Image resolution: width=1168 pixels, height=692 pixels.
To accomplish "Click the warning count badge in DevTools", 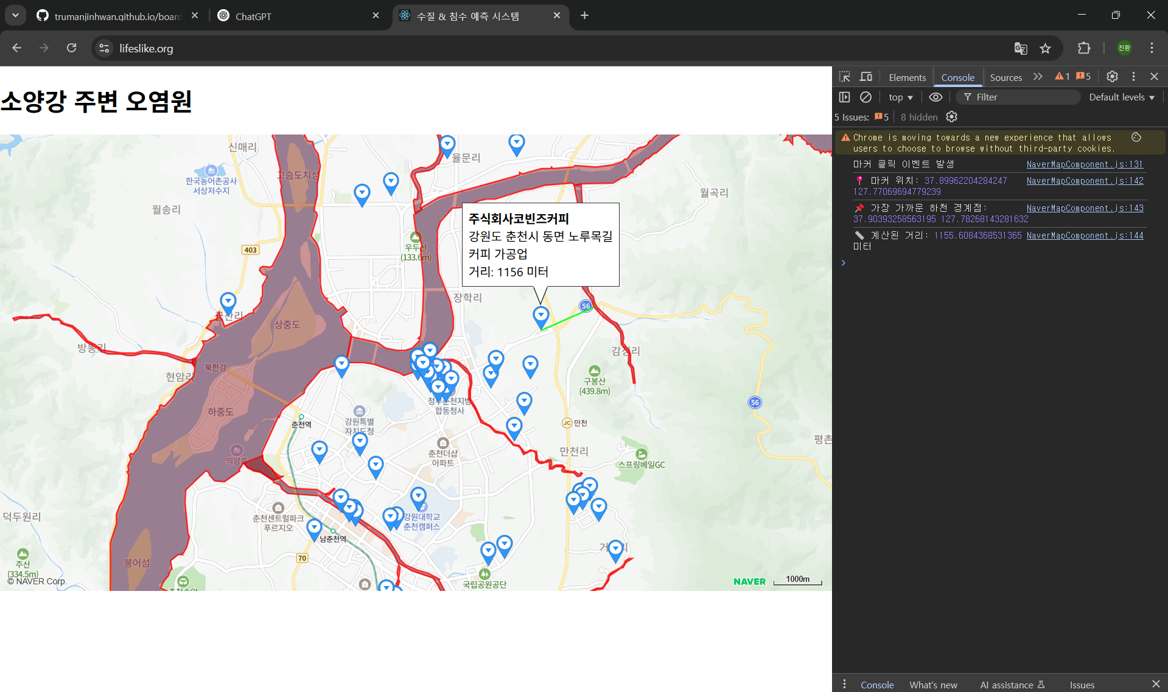I will point(1062,77).
